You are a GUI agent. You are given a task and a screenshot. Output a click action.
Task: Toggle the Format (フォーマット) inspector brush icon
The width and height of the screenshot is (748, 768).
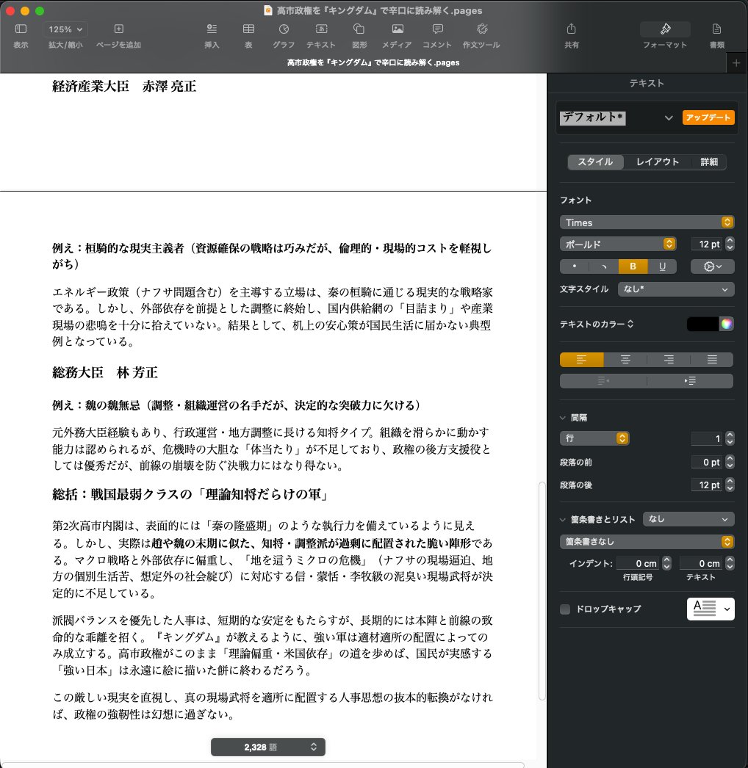tap(665, 29)
